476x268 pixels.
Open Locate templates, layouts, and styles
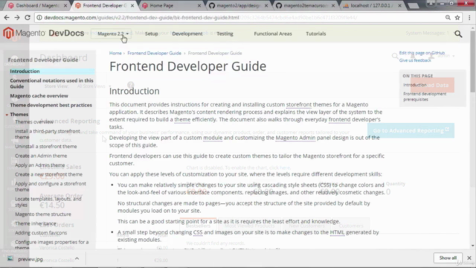click(x=48, y=202)
